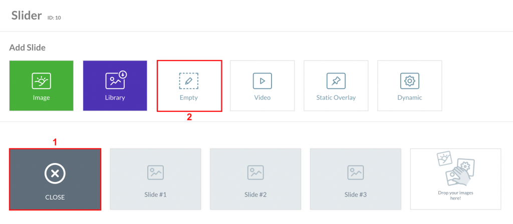
Task: Click the 'CLOSE' text label
Action: (x=55, y=197)
